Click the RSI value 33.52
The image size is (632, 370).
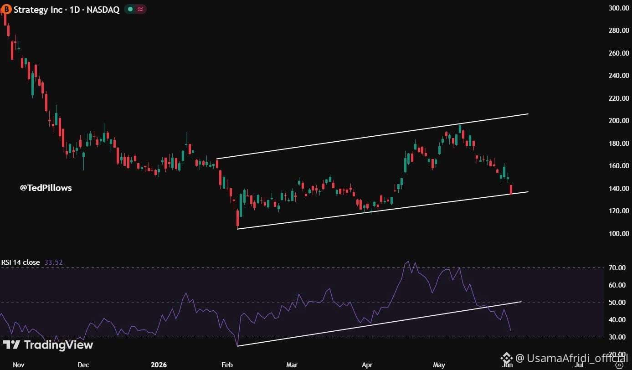click(53, 262)
